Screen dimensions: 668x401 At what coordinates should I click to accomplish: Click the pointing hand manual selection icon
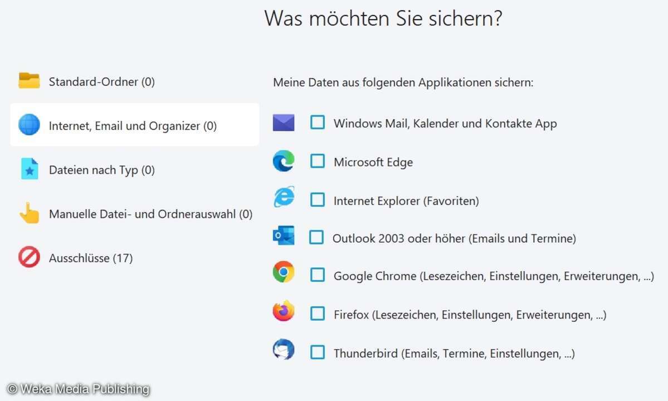29,213
